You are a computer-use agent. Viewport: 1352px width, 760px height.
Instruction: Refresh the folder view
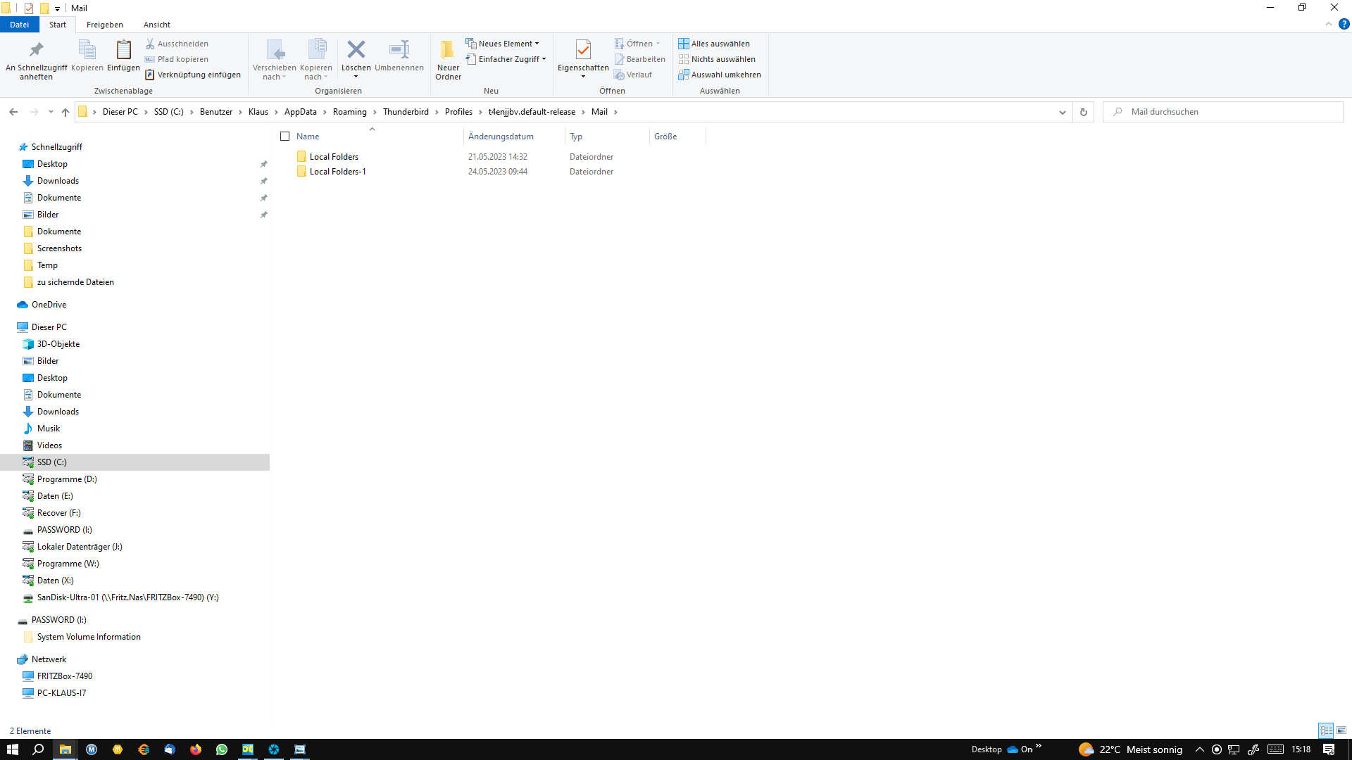point(1083,112)
